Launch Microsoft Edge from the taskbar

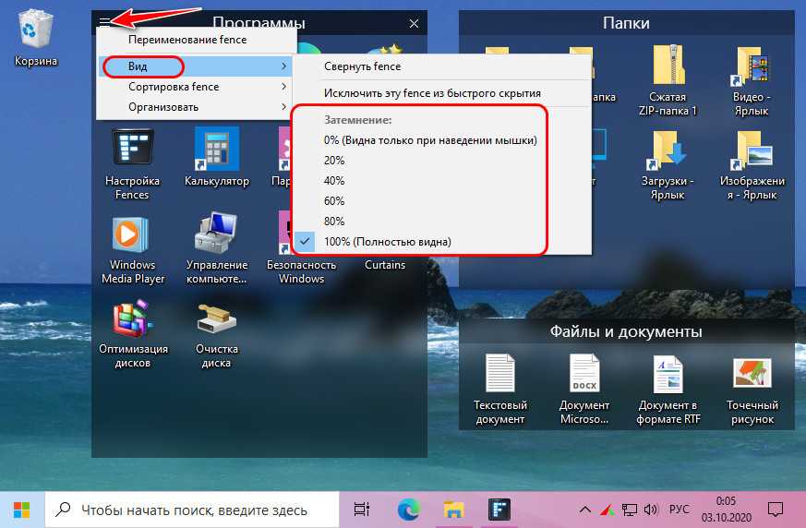click(409, 510)
